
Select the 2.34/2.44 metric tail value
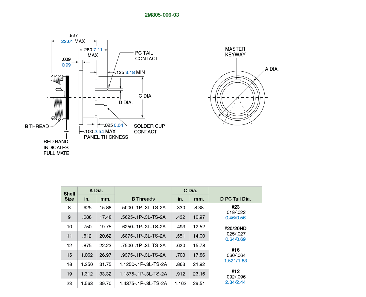pyautogui.click(x=236, y=282)
